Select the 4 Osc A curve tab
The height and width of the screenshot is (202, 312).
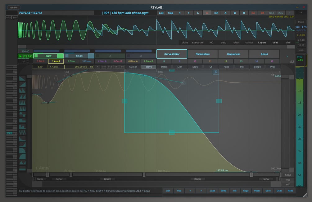[x=102, y=61]
